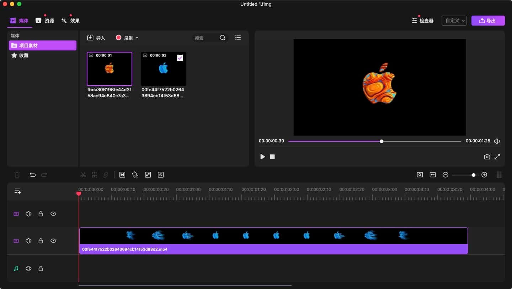Click the group clips icon beside the scissors
The width and height of the screenshot is (512, 289).
tap(95, 175)
